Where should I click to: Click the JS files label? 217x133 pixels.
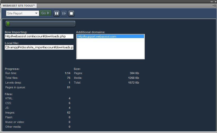coord(7,108)
